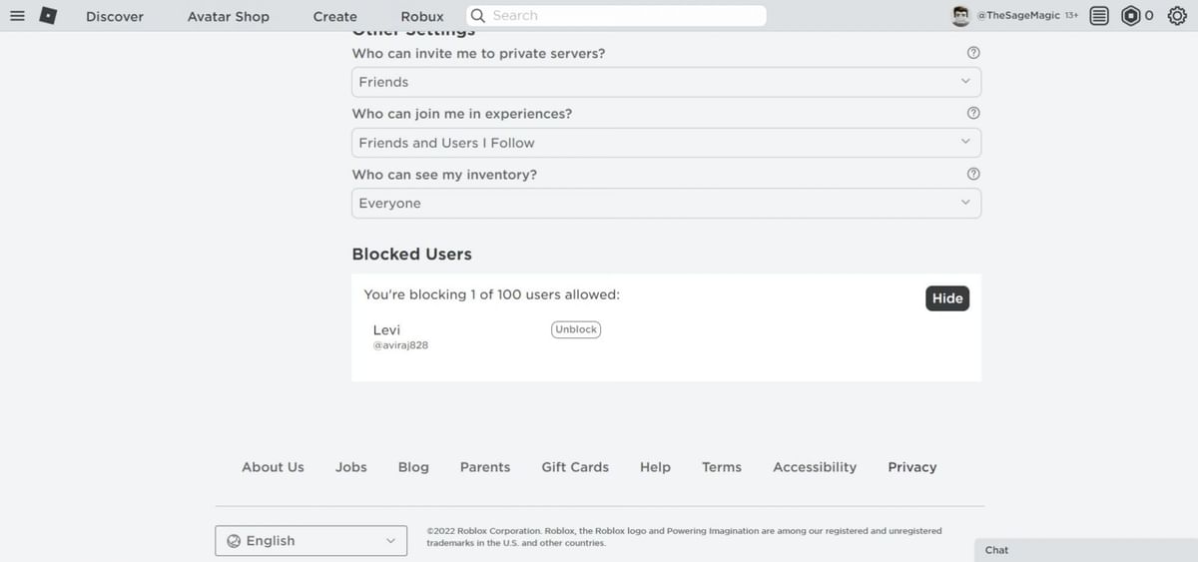Hide the blocked users list
This screenshot has height=562, width=1198.
947,298
